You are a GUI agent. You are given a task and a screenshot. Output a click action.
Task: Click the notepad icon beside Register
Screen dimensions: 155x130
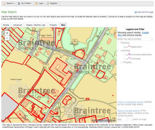tap(48, 3)
